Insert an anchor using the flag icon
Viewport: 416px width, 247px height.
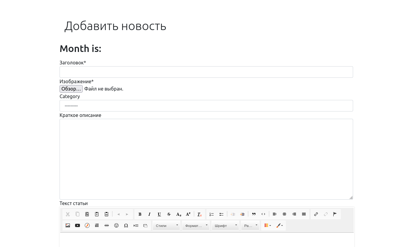[335, 214]
